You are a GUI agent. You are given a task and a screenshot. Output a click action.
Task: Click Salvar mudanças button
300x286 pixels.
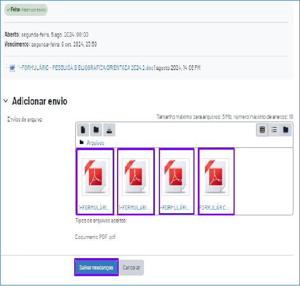[x=96, y=267]
